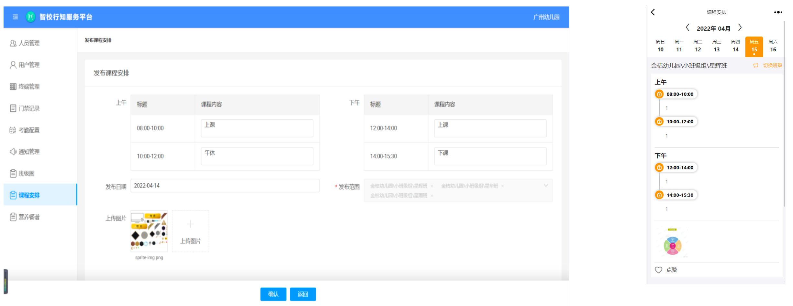Click the 考勤配置 attendance icon
This screenshot has width=793, height=306.
point(13,130)
